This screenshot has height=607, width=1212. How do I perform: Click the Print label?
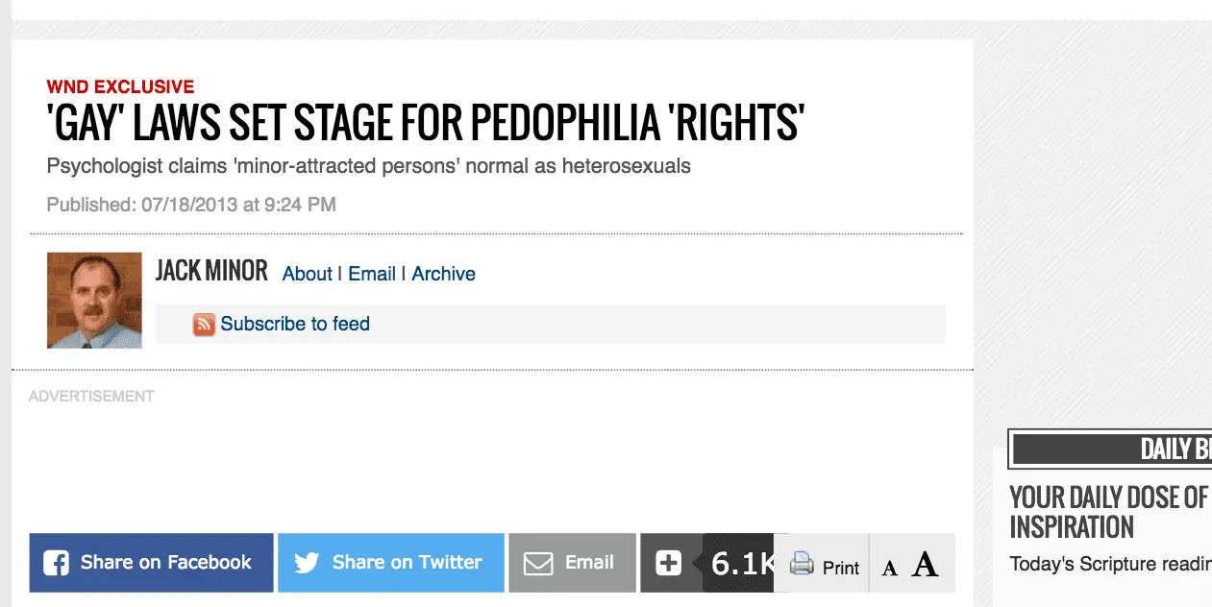(x=841, y=568)
